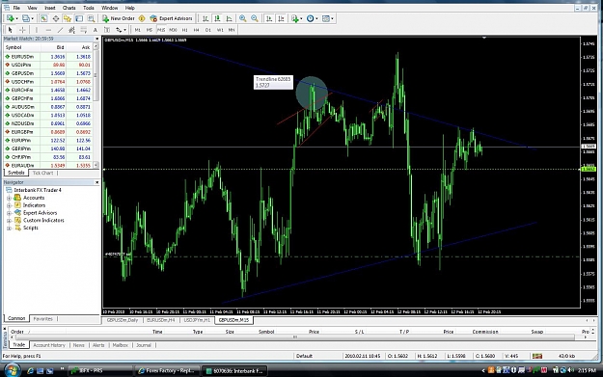Expand the Expert Advisors tree node

(x=9, y=213)
